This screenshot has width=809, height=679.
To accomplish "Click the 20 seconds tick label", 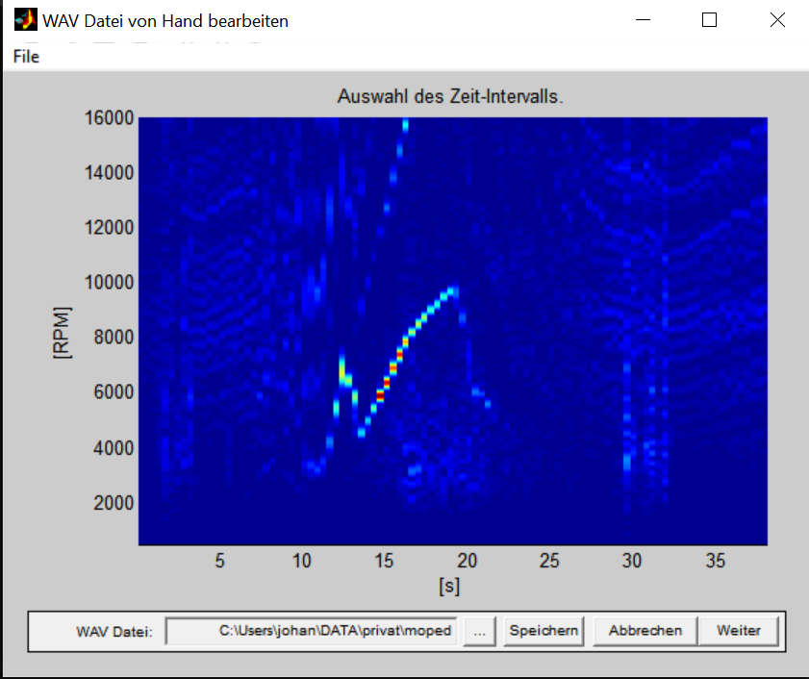I will point(467,561).
